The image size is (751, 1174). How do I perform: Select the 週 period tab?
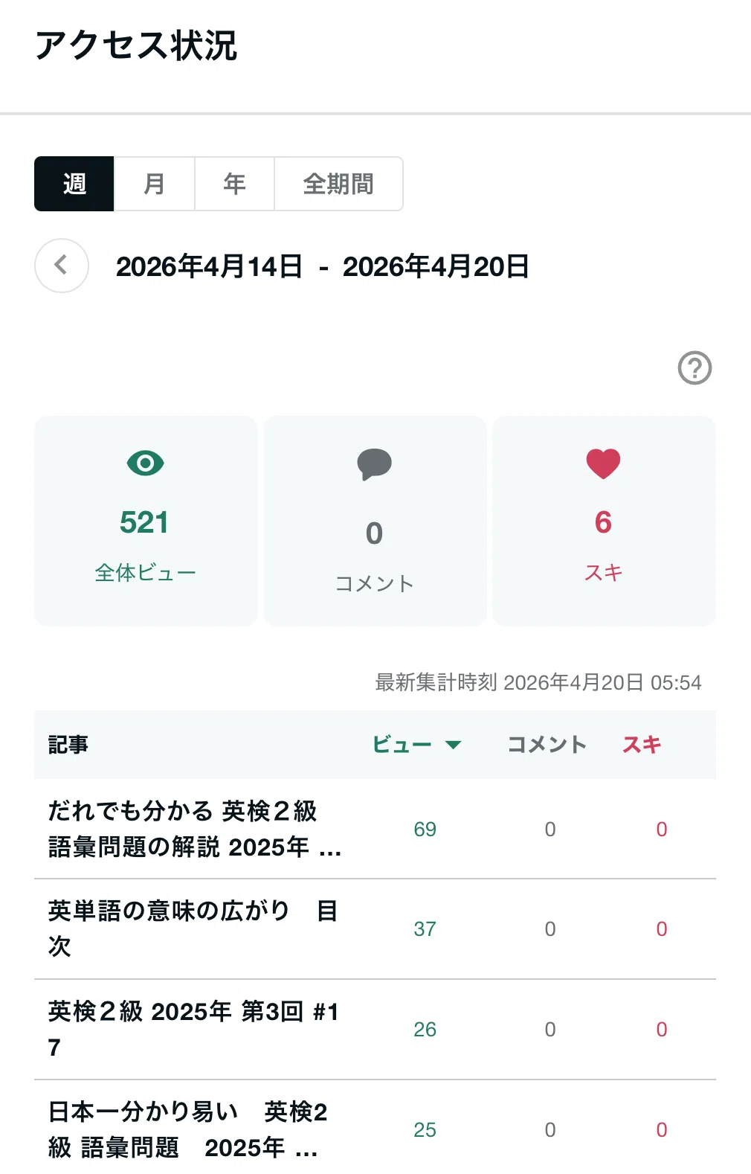tap(74, 184)
